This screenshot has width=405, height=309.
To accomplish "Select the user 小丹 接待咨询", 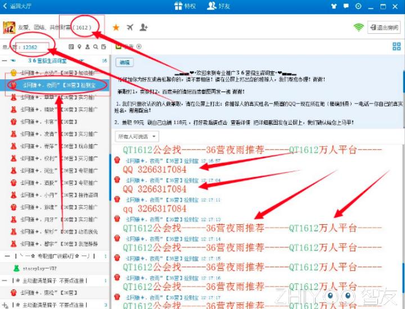I will point(55,195).
